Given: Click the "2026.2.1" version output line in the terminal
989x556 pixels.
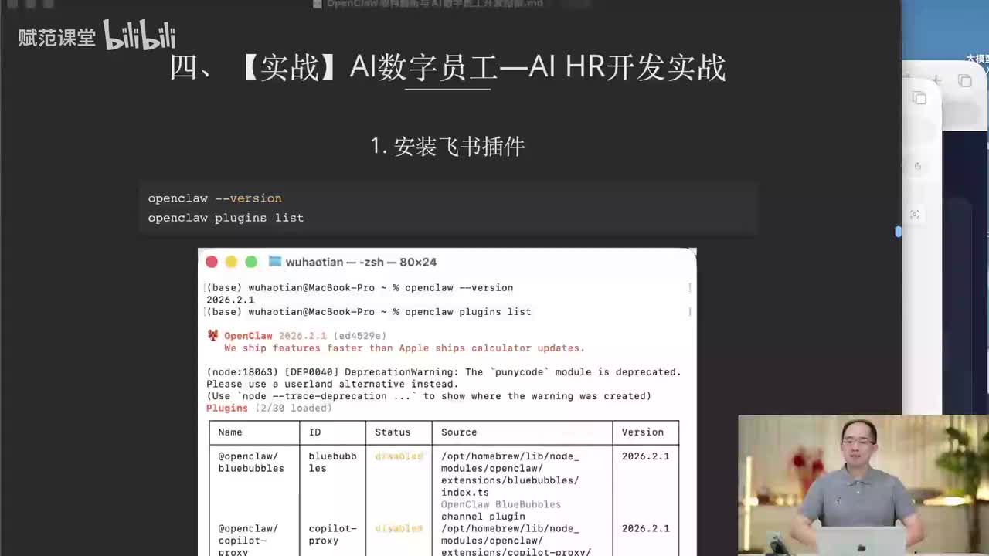Looking at the screenshot, I should [230, 300].
